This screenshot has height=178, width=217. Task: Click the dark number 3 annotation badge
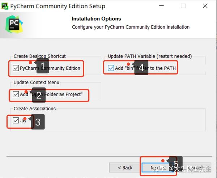[x=38, y=122]
